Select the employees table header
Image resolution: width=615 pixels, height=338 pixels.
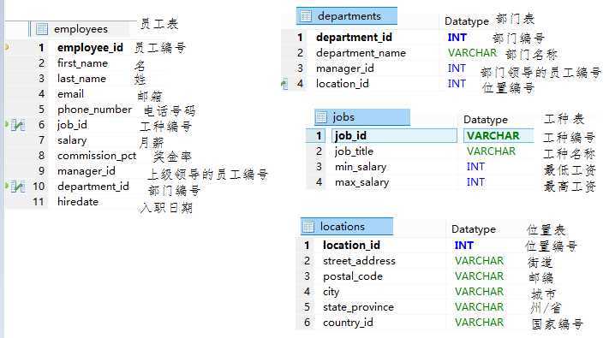point(80,29)
